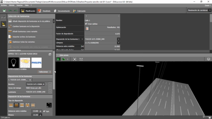Click the arrow button beside the Nombre field
The image size is (212, 119).
point(50,84)
